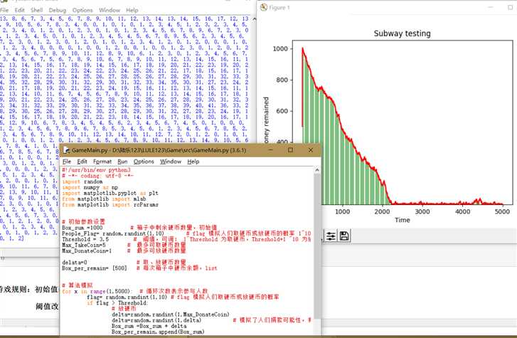Click the 'Threshold = 3.5' assignment
Image resolution: width=517 pixels, height=338 pixels.
pos(85,239)
